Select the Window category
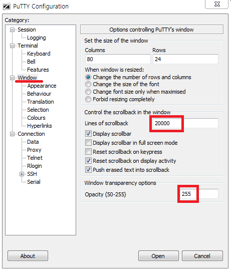Screen dimensions: 231x270 tap(27, 78)
